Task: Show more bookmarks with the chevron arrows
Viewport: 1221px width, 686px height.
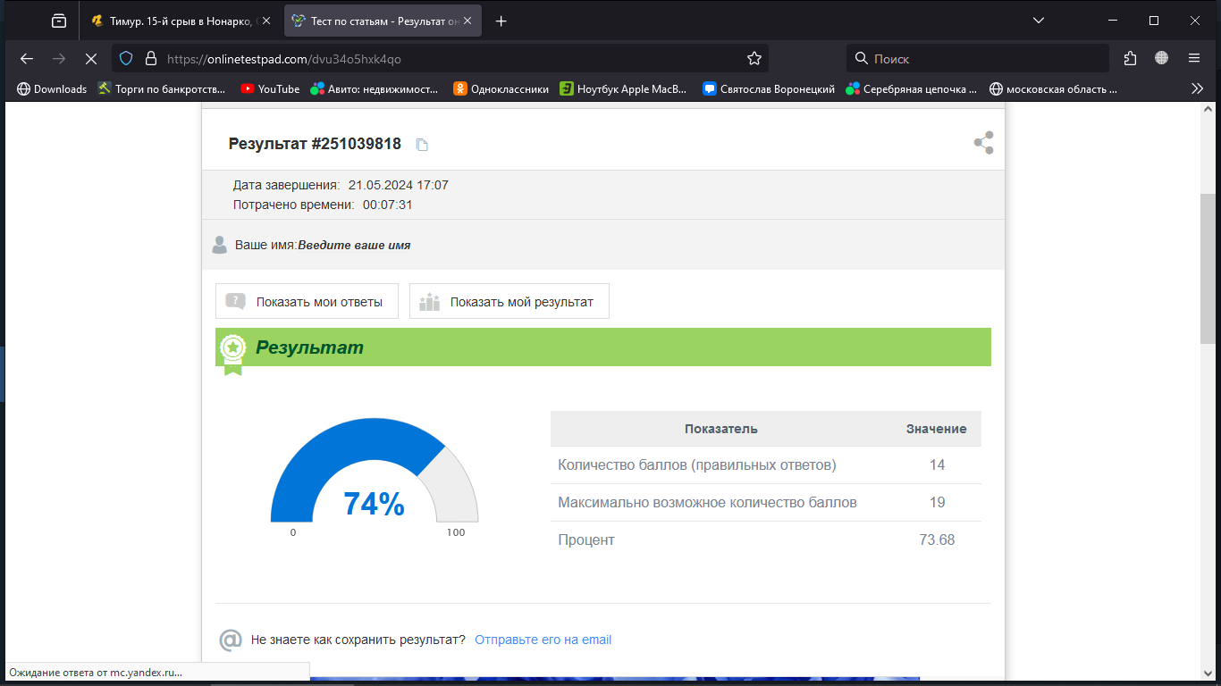Action: point(1198,88)
